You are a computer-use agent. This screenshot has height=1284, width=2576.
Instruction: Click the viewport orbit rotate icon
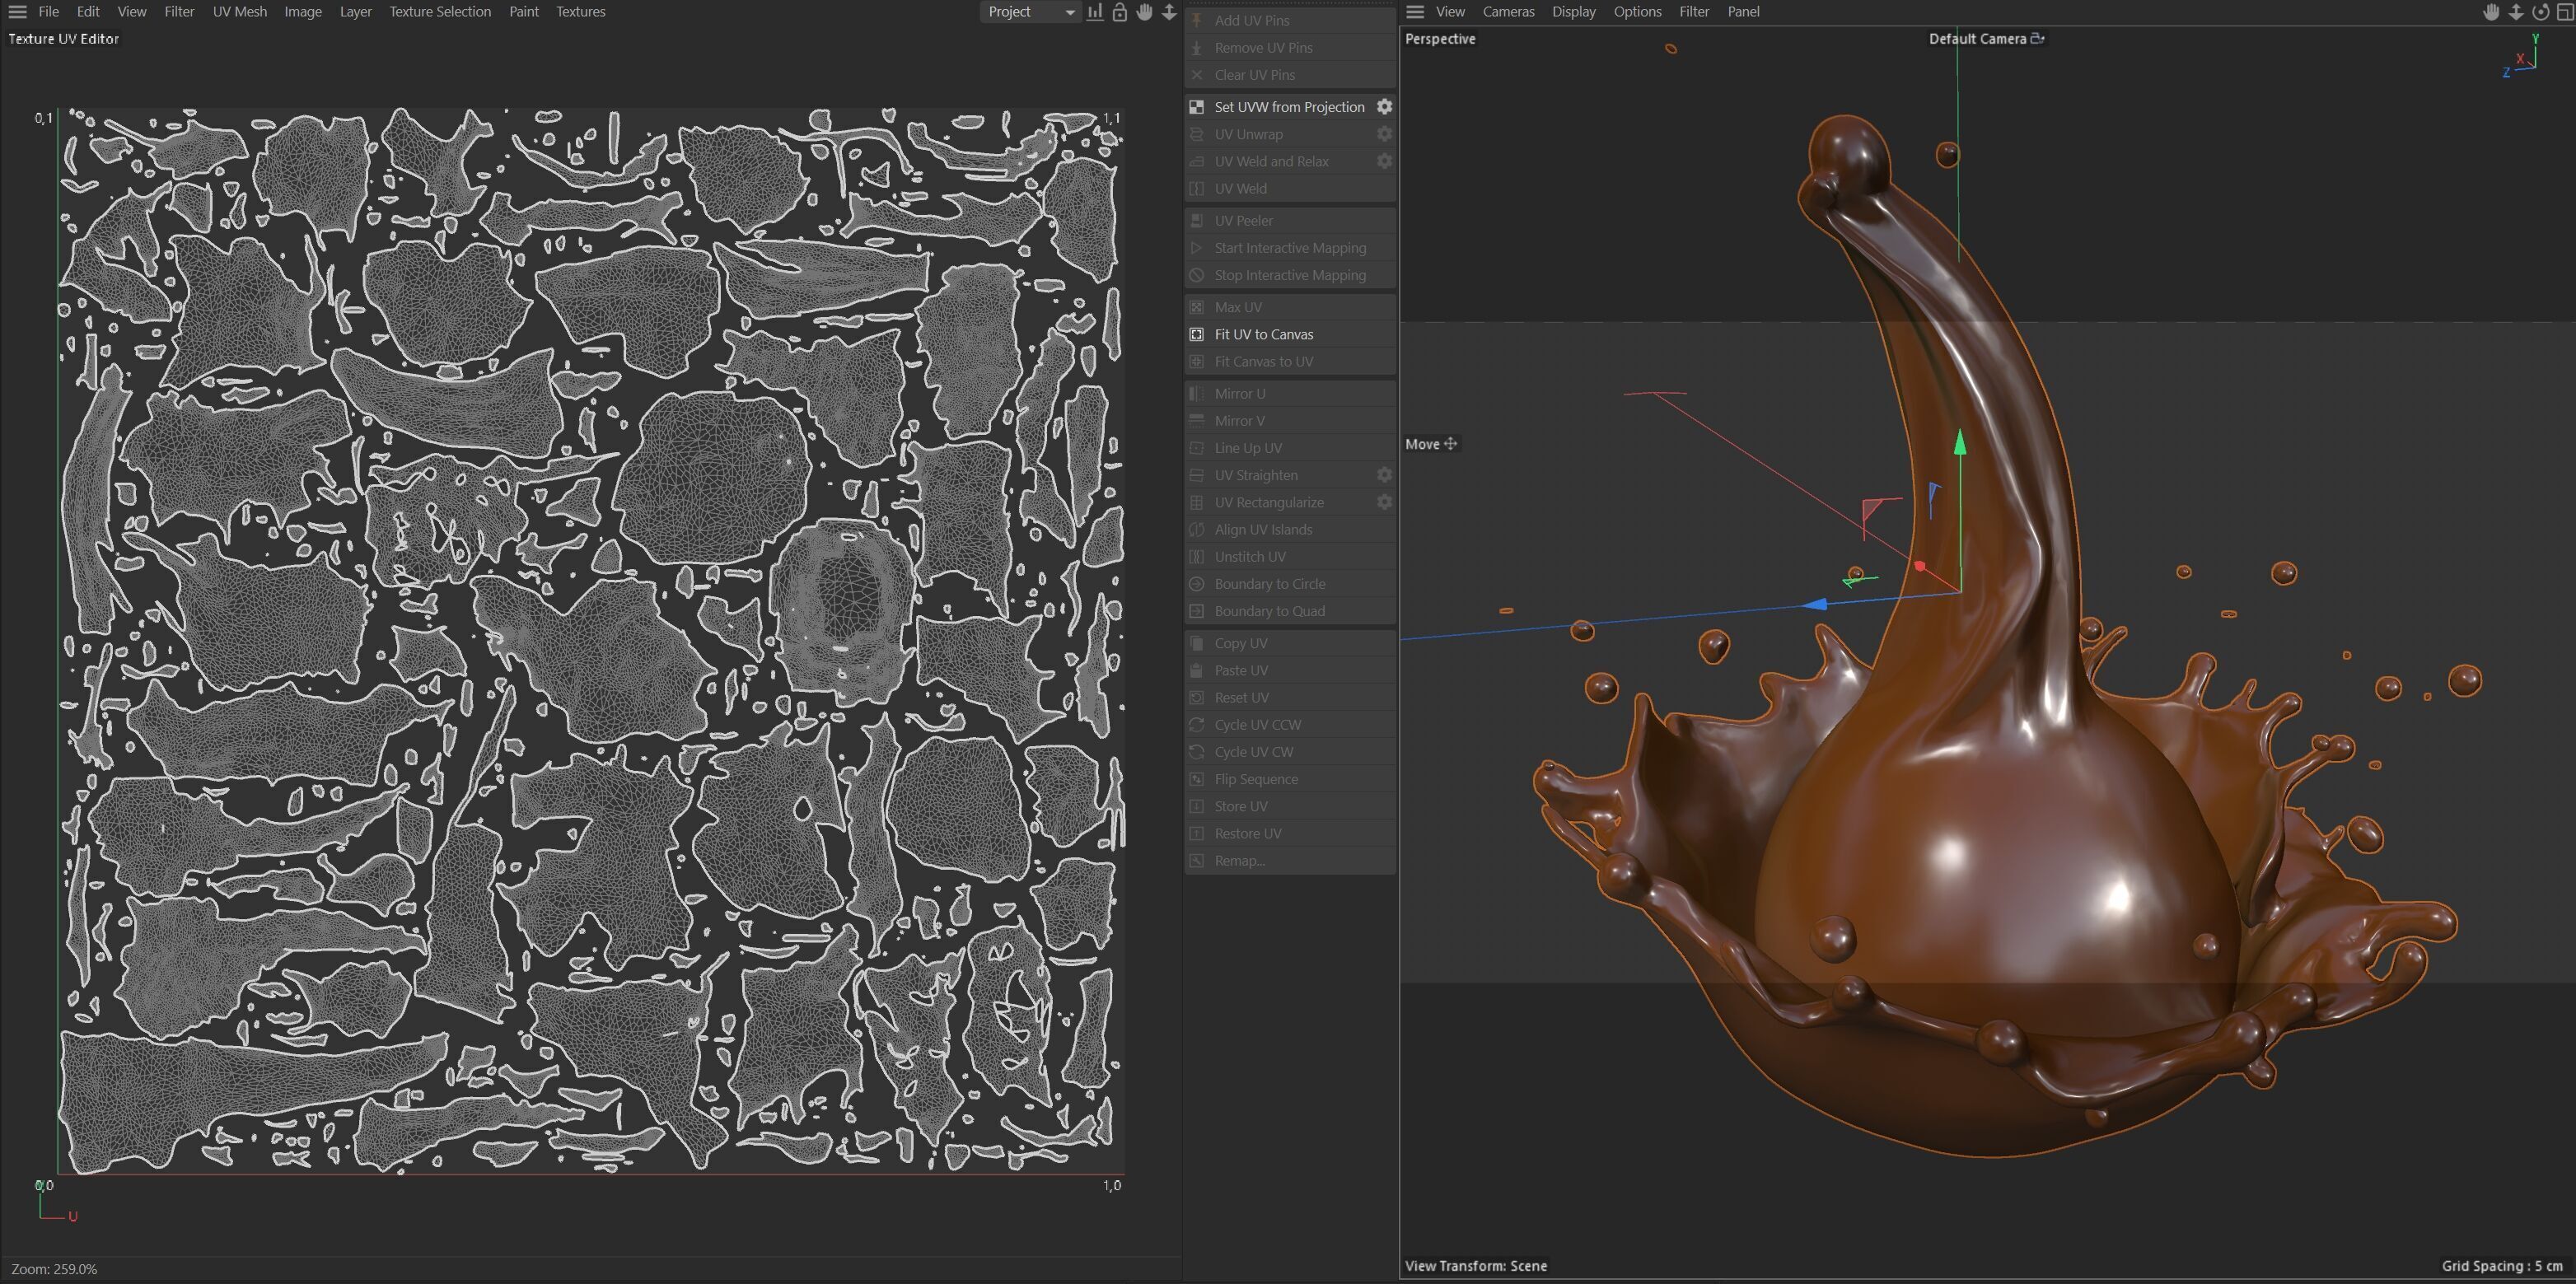click(2540, 12)
